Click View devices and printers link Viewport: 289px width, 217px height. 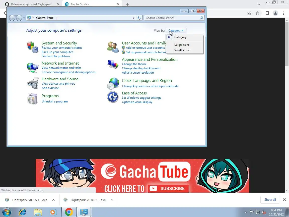coord(58,84)
